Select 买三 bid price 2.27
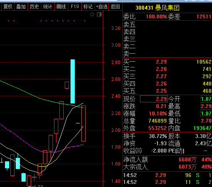 click(161, 77)
